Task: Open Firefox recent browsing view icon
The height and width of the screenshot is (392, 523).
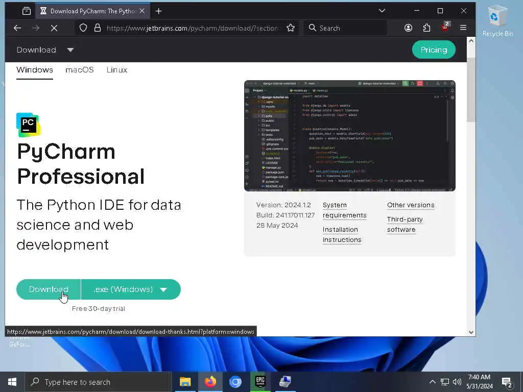Action: click(x=27, y=11)
